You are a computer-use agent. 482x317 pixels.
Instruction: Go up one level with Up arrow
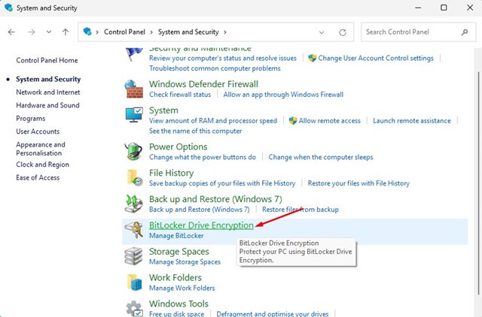coord(66,32)
